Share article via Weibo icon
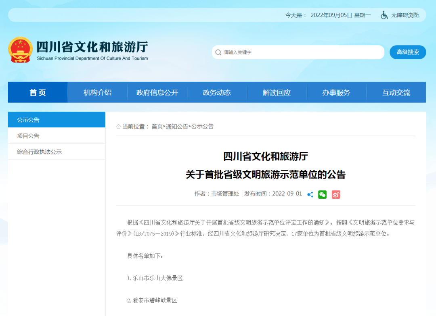This screenshot has width=436, height=316. pyautogui.click(x=336, y=195)
